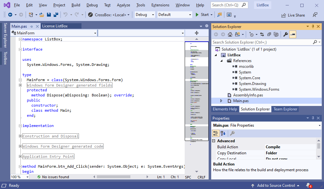Image resolution: width=324 pixels, height=189 pixels.
Task: Click the Live Share button
Action: point(293,15)
